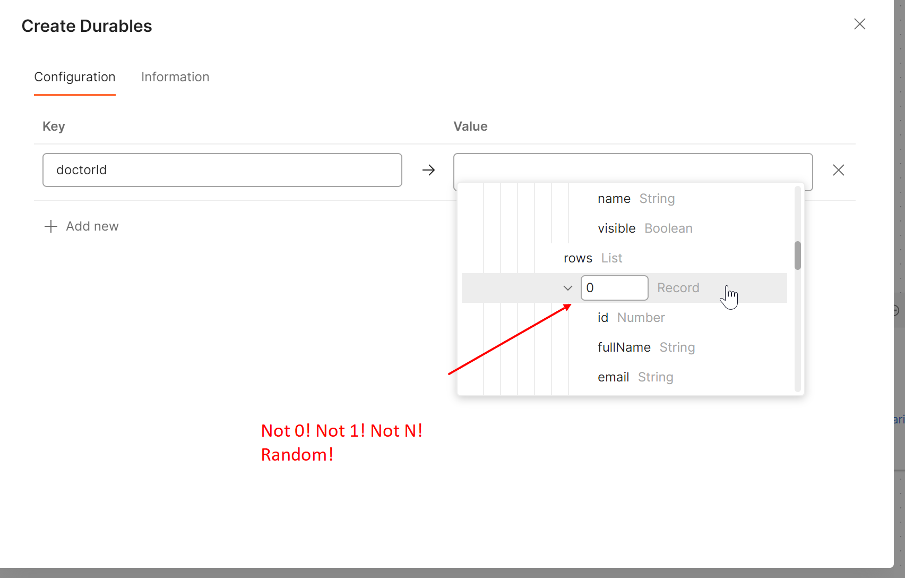Expand the Record row chevron

click(x=567, y=287)
